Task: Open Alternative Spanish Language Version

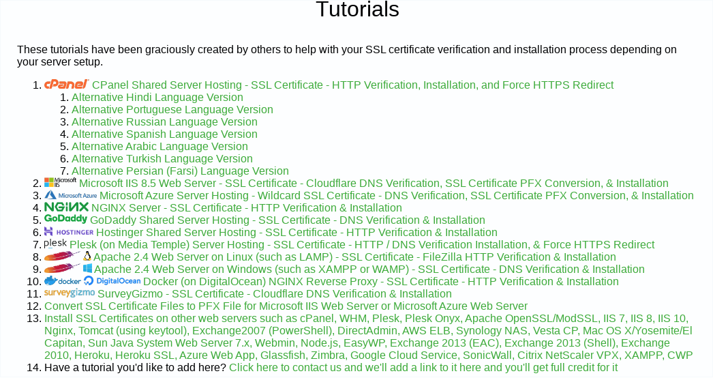Action: (164, 134)
